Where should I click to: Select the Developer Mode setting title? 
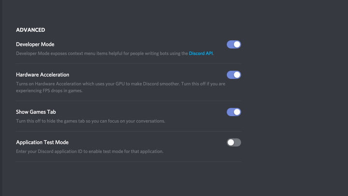pos(35,44)
